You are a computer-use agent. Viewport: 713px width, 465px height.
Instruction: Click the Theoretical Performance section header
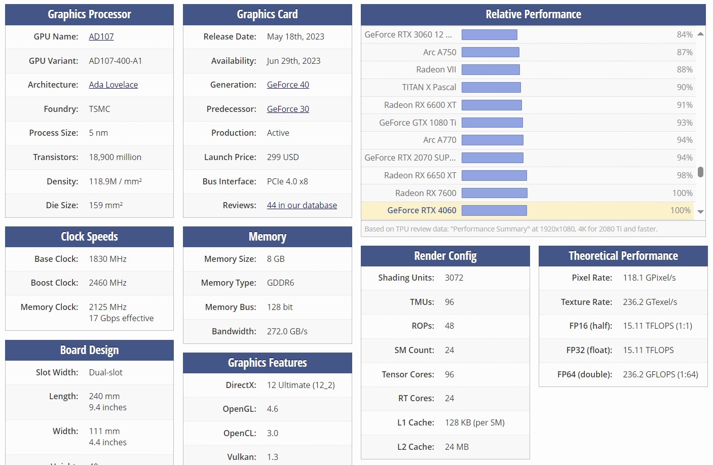click(x=623, y=256)
